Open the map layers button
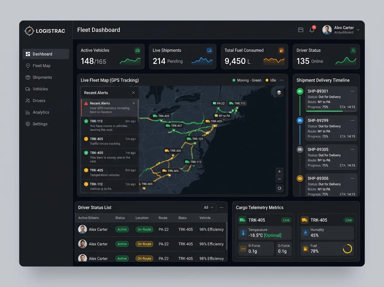Image resolution: width=384 pixels, height=287 pixels. point(279,93)
